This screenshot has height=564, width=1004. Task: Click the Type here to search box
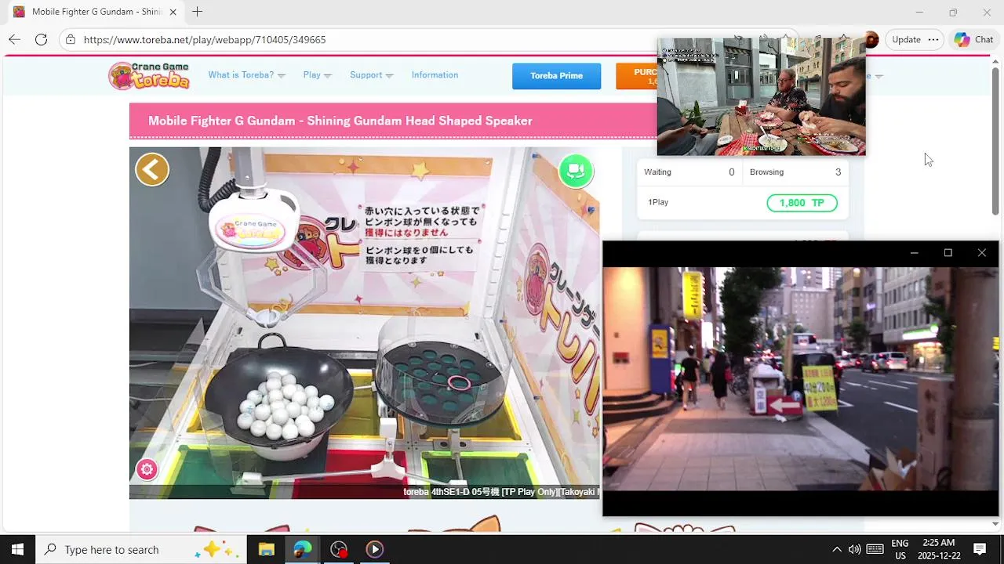141,549
